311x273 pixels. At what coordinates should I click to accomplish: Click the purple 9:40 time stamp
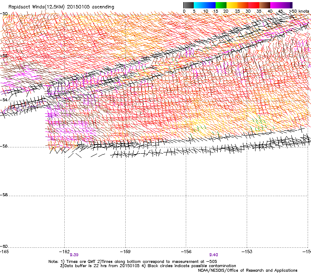click(x=213, y=255)
